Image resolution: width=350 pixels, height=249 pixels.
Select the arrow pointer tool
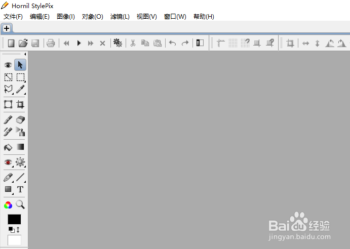(x=20, y=65)
